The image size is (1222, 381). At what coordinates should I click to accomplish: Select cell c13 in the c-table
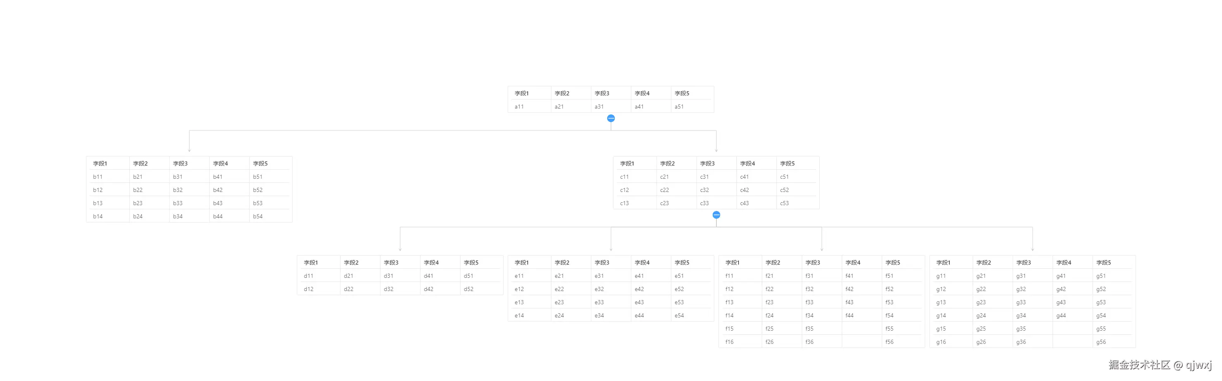point(623,203)
